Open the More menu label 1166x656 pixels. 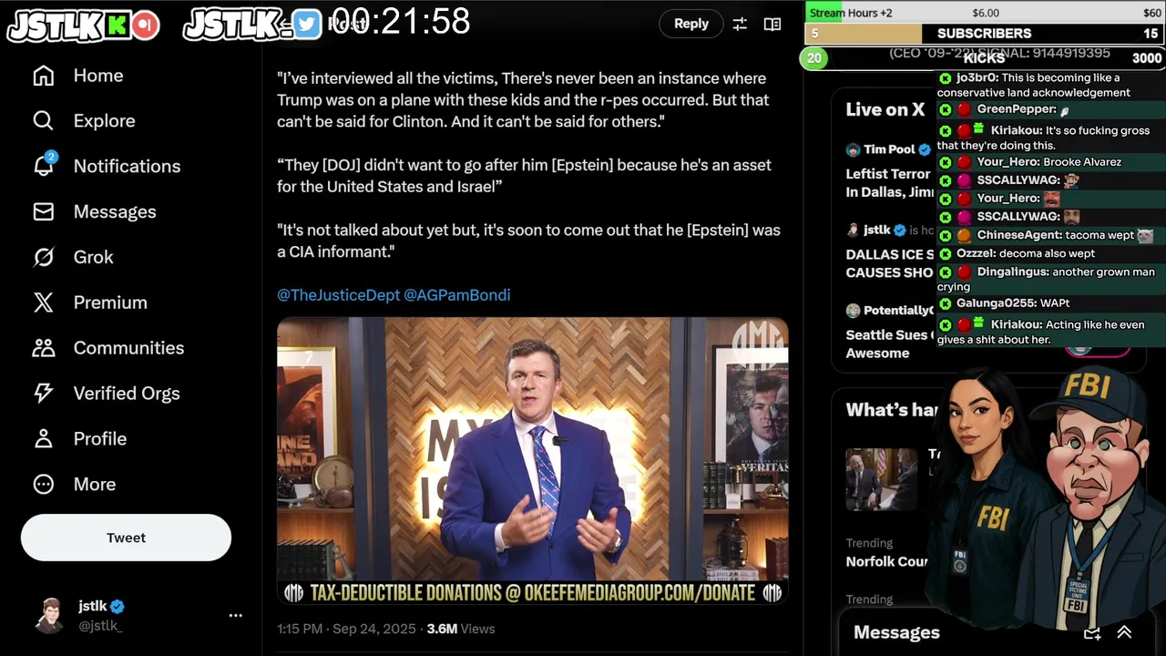click(x=95, y=484)
